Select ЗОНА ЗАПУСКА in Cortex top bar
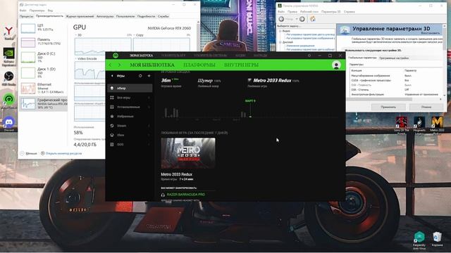 click(141, 56)
